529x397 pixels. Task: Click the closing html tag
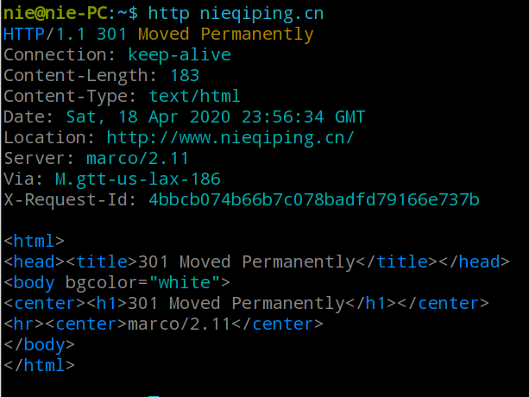click(x=39, y=366)
